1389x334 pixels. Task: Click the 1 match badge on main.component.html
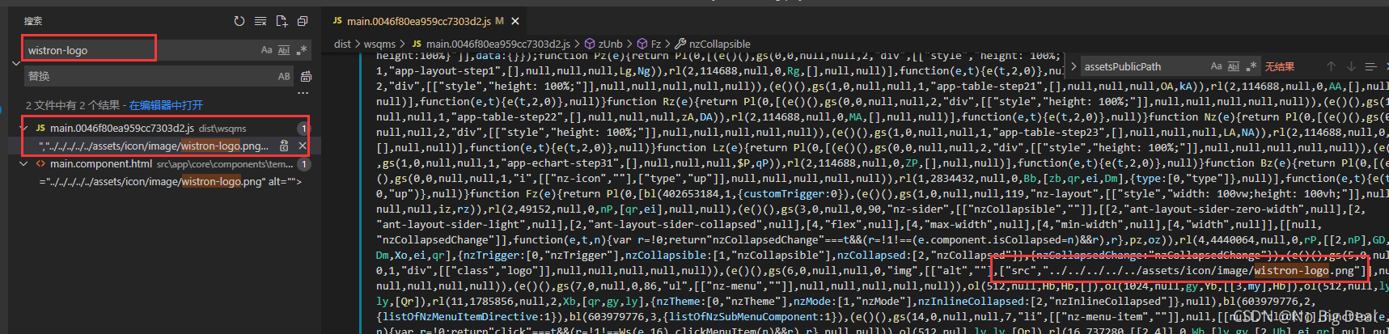tap(303, 163)
